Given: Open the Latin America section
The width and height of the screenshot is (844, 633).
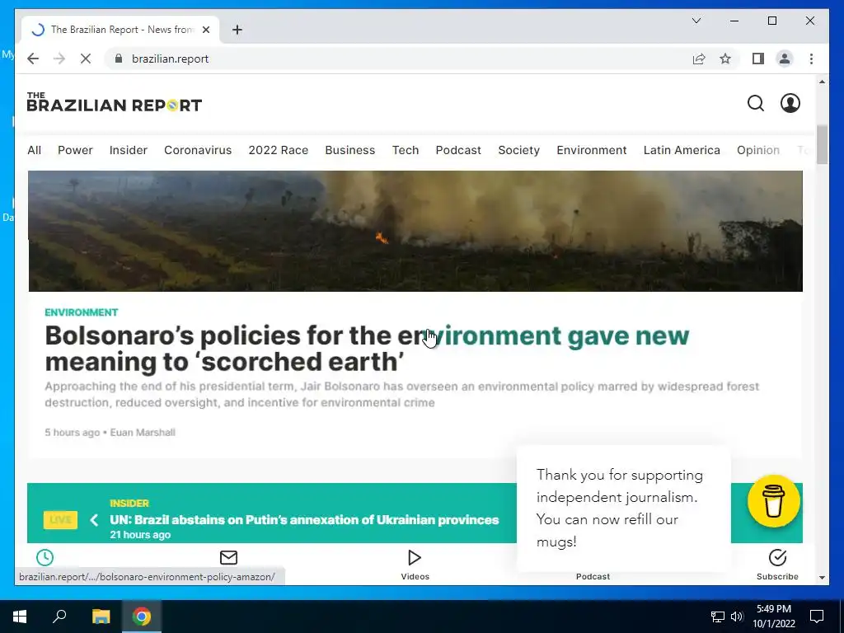Looking at the screenshot, I should click(682, 150).
